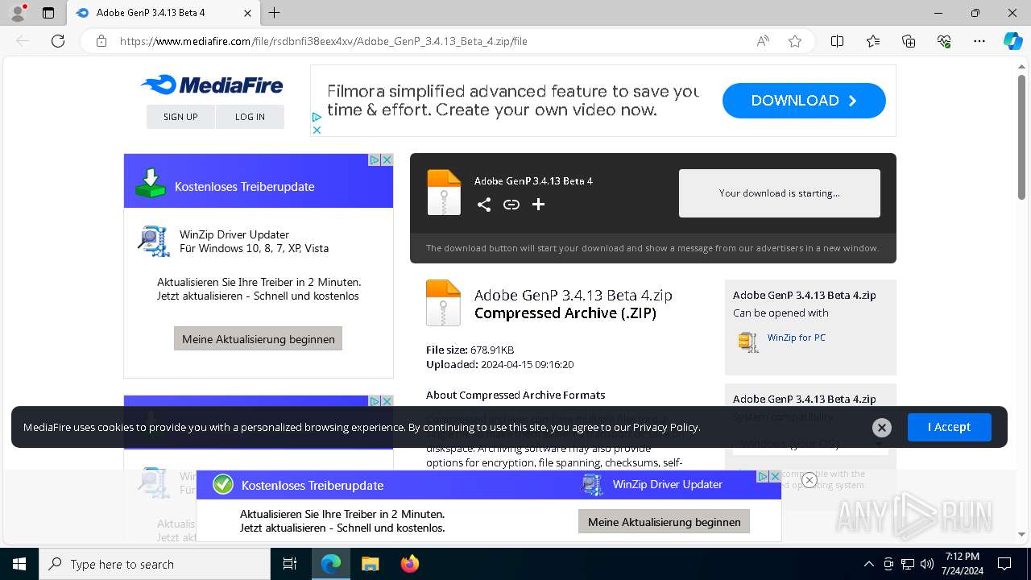The height and width of the screenshot is (580, 1031).
Task: Click Your download is starting button
Action: (780, 193)
